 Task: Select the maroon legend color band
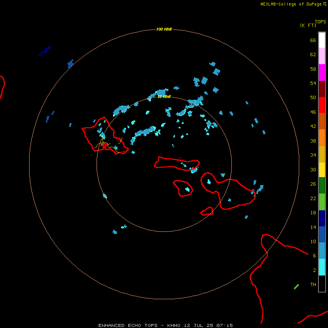coord(322,89)
